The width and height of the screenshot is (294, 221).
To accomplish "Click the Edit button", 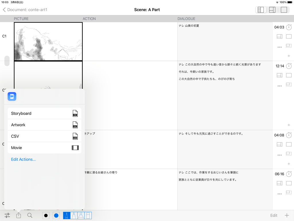I will pyautogui.click(x=273, y=215).
